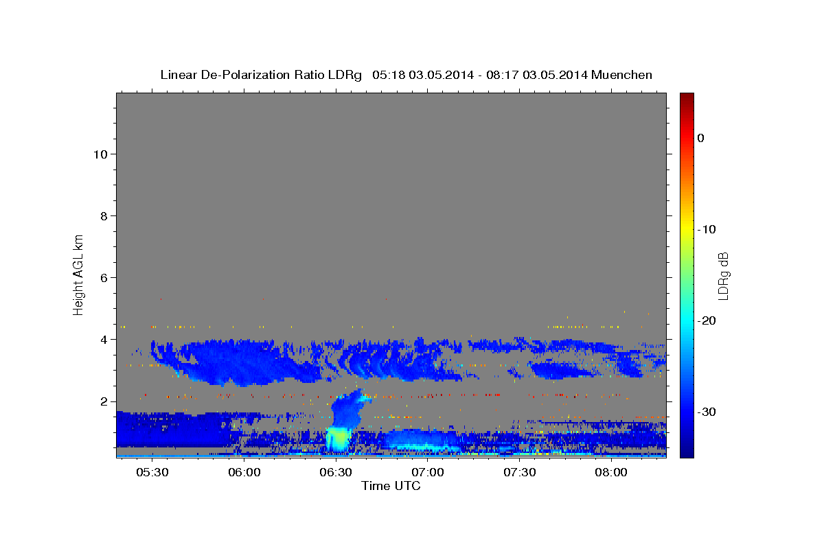Click the 06:30 time tick label

[x=336, y=472]
